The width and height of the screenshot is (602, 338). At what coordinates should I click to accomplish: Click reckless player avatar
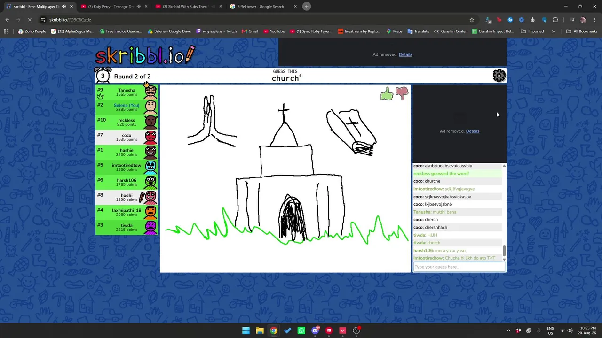pyautogui.click(x=150, y=122)
